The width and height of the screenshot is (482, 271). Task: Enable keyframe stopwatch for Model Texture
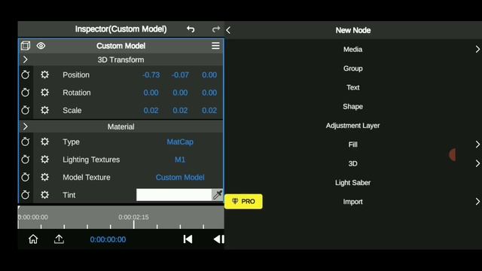click(26, 178)
